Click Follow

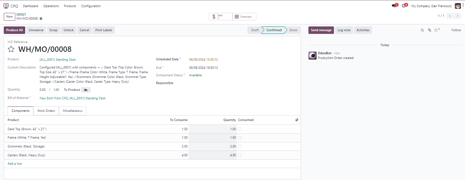click(x=456, y=30)
